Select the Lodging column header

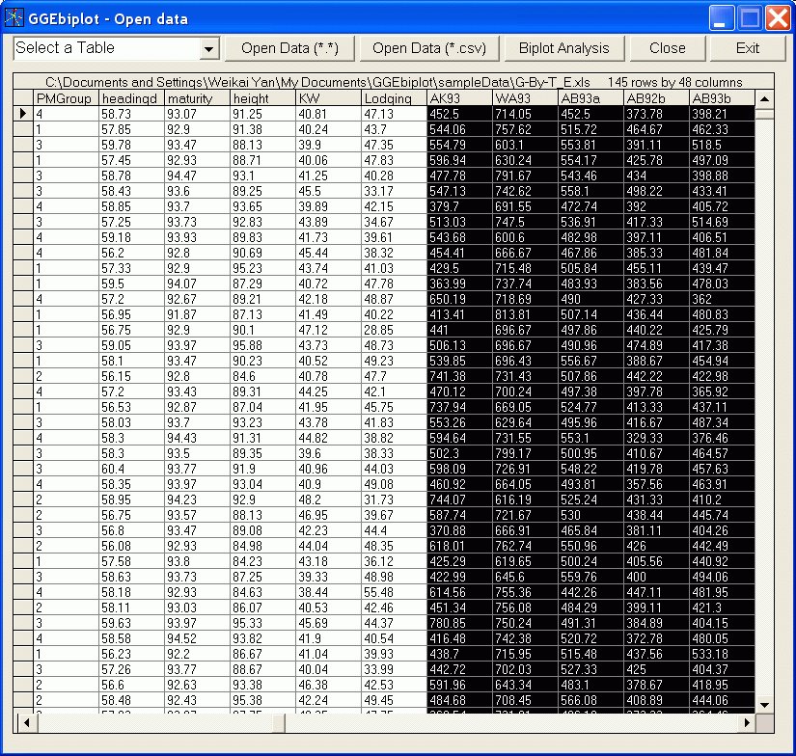click(393, 98)
